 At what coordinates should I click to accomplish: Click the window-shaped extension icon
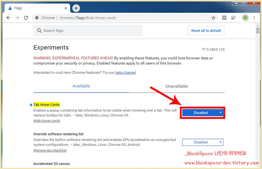pos(233,18)
